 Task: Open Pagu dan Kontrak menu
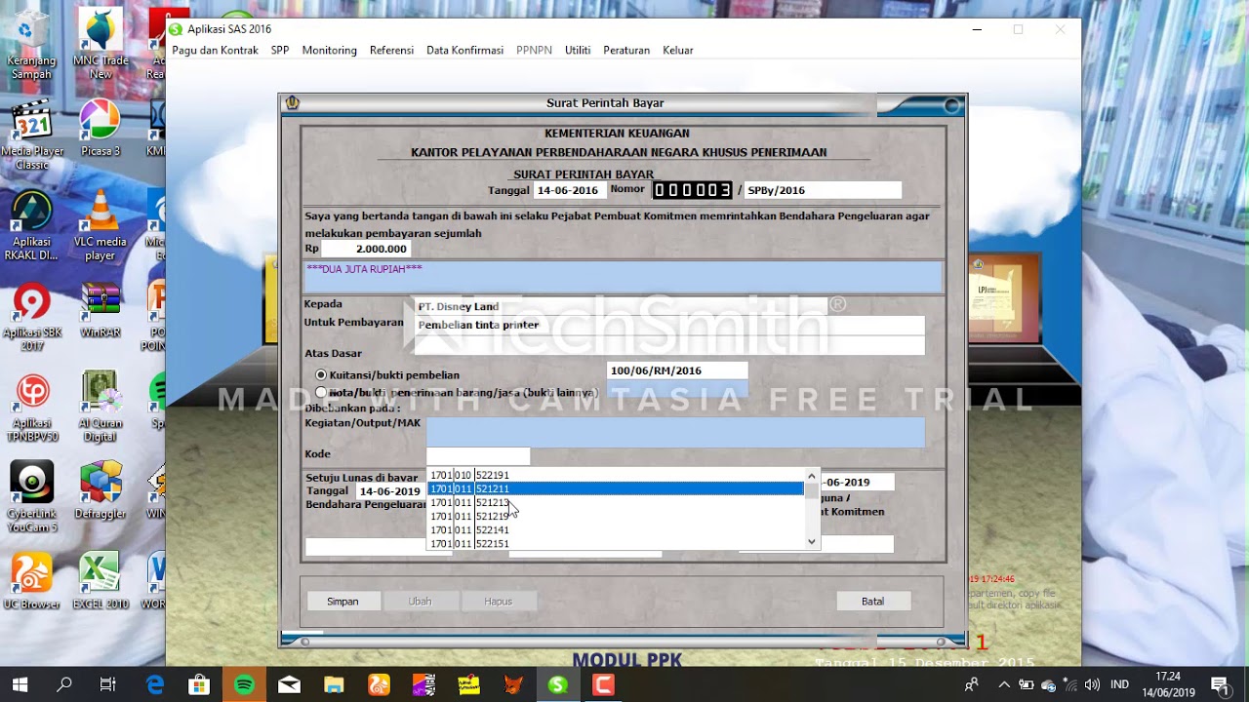pyautogui.click(x=215, y=51)
